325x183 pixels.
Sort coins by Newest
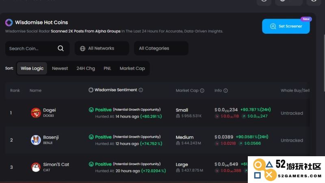60,68
